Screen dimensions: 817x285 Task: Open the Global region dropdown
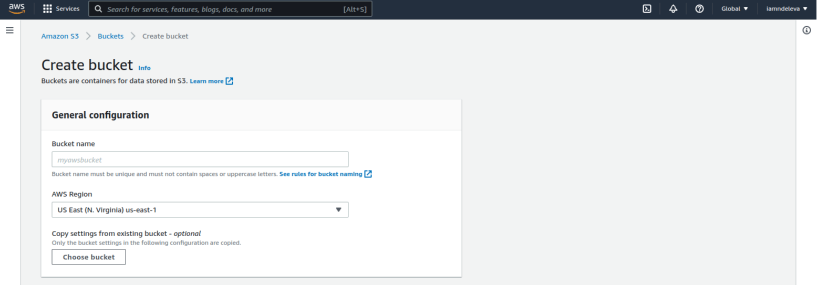point(735,9)
